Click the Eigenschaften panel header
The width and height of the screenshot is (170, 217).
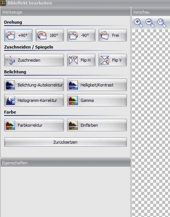point(66,163)
